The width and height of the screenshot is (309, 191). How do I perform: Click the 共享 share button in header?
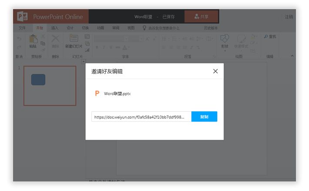pos(202,17)
